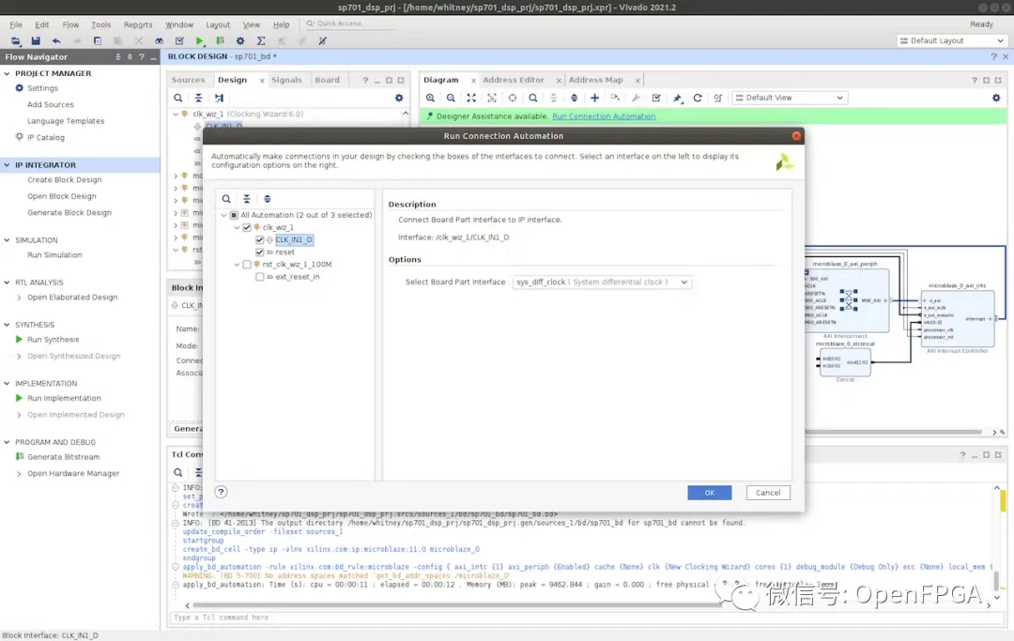Click Generate Bitstream in Flow Navigator
Viewport: 1014px width, 641px height.
pyautogui.click(x=64, y=457)
